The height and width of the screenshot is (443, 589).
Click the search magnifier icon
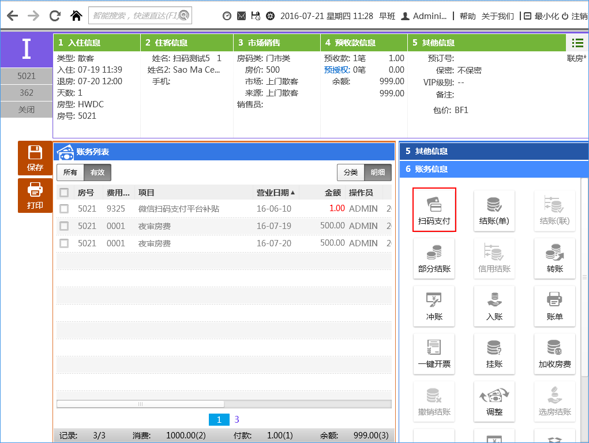click(x=183, y=16)
